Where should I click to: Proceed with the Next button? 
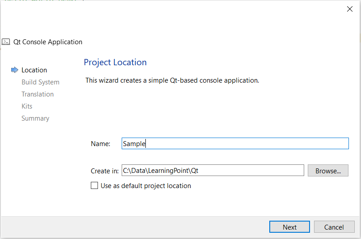(x=289, y=227)
